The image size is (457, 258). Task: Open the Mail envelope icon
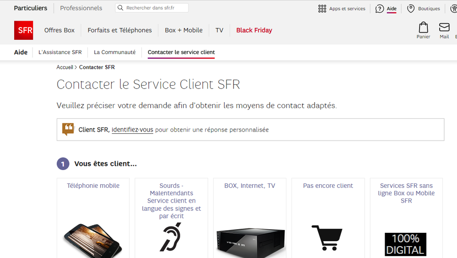(444, 27)
